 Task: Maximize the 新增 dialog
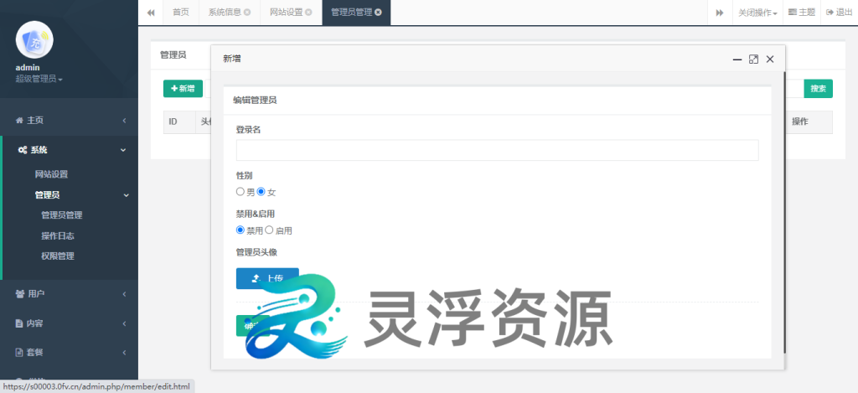[753, 59]
